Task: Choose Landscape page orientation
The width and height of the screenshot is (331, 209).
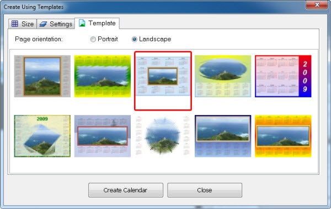Action: (x=151, y=39)
